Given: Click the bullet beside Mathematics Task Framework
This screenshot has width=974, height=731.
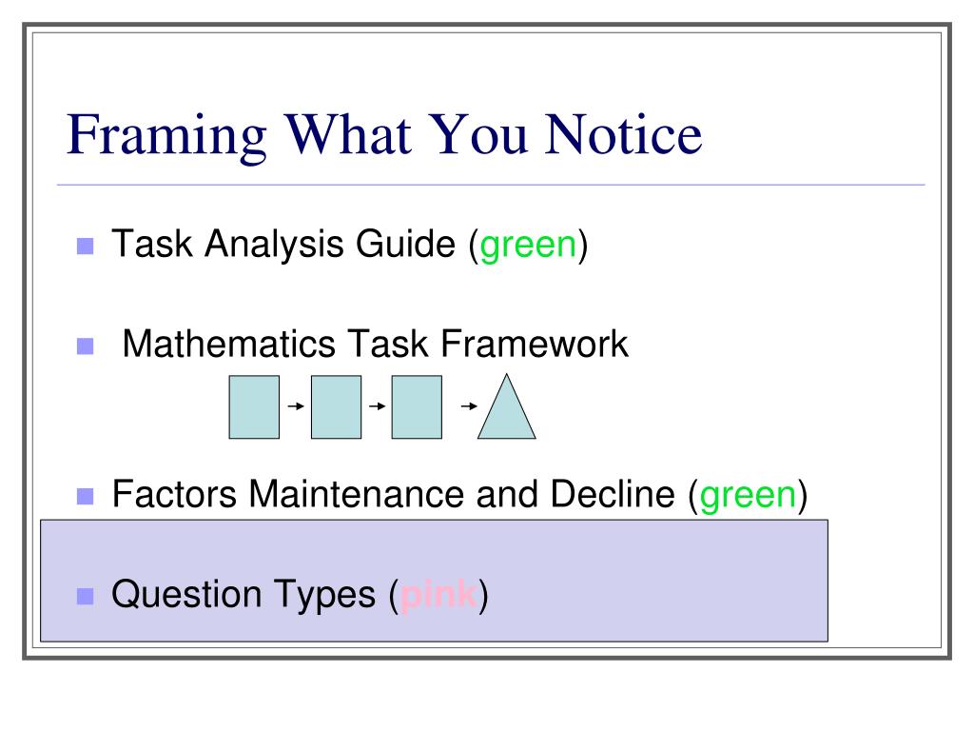Looking at the screenshot, I should coord(85,346).
